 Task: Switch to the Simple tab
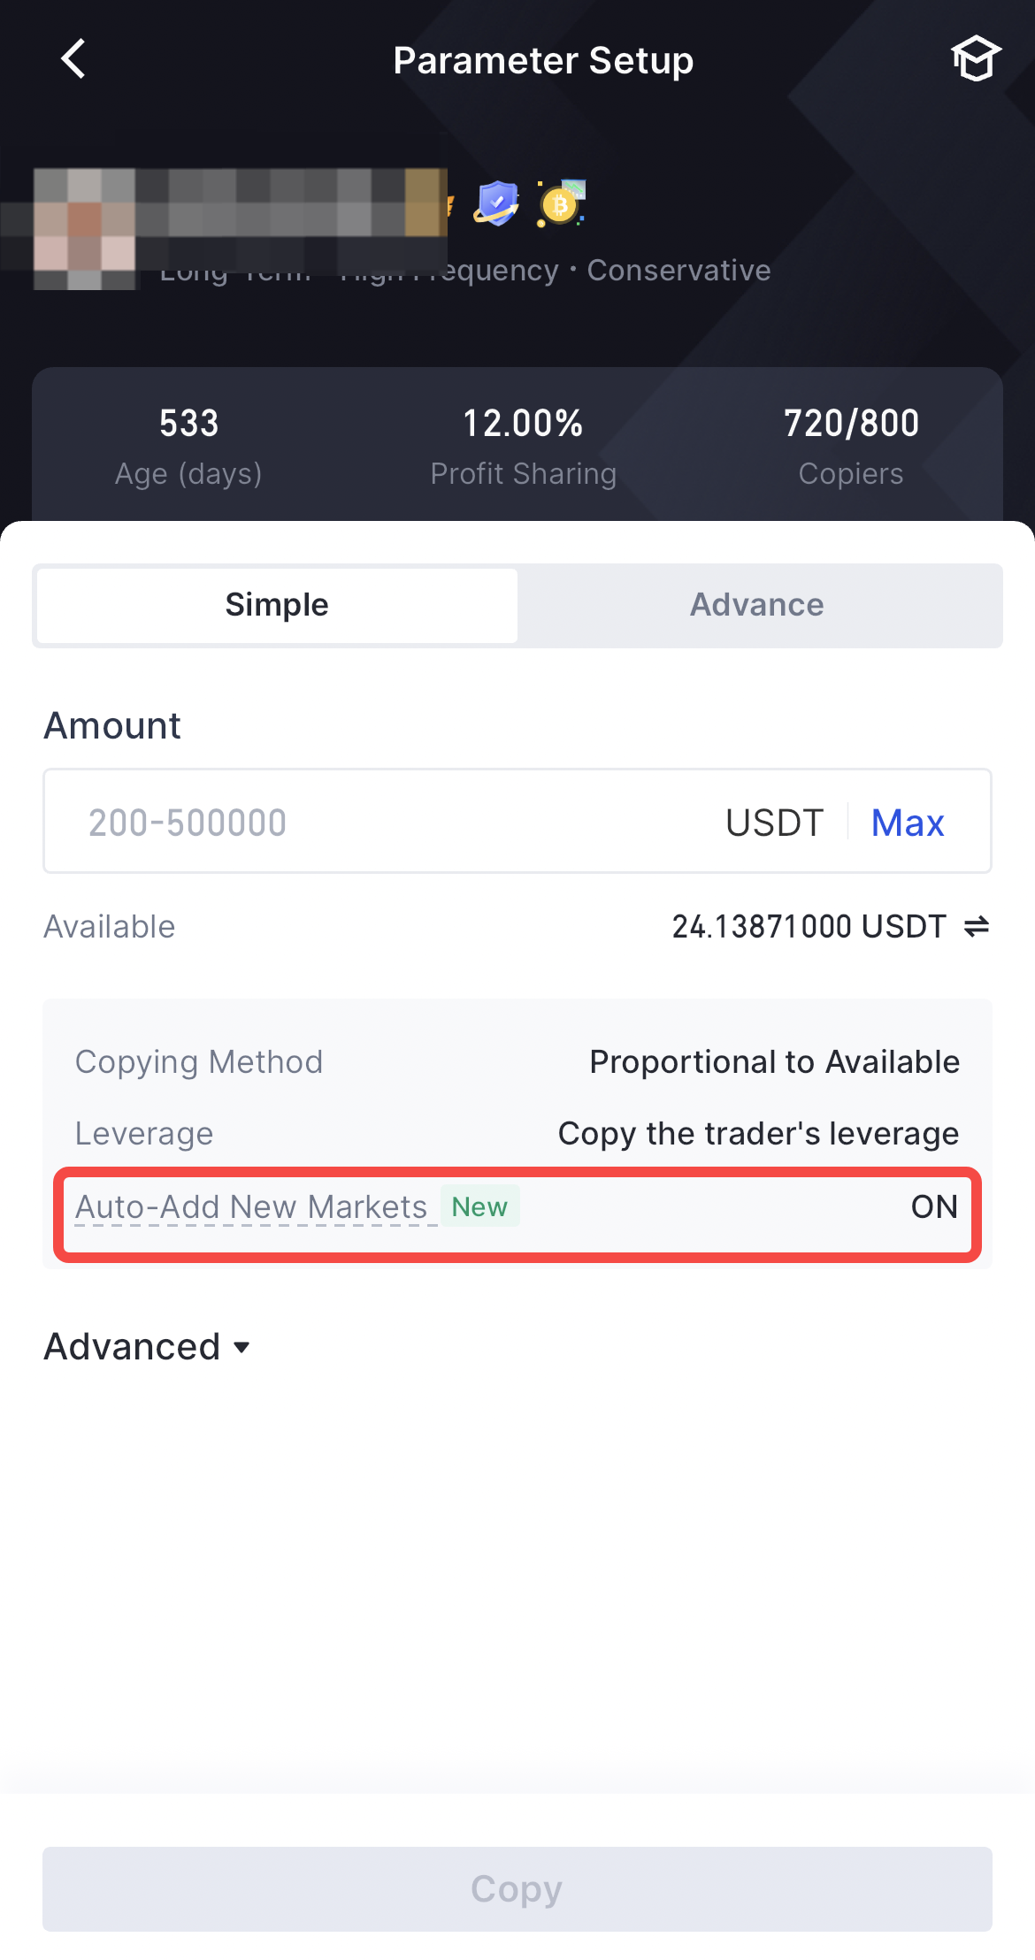(x=277, y=605)
